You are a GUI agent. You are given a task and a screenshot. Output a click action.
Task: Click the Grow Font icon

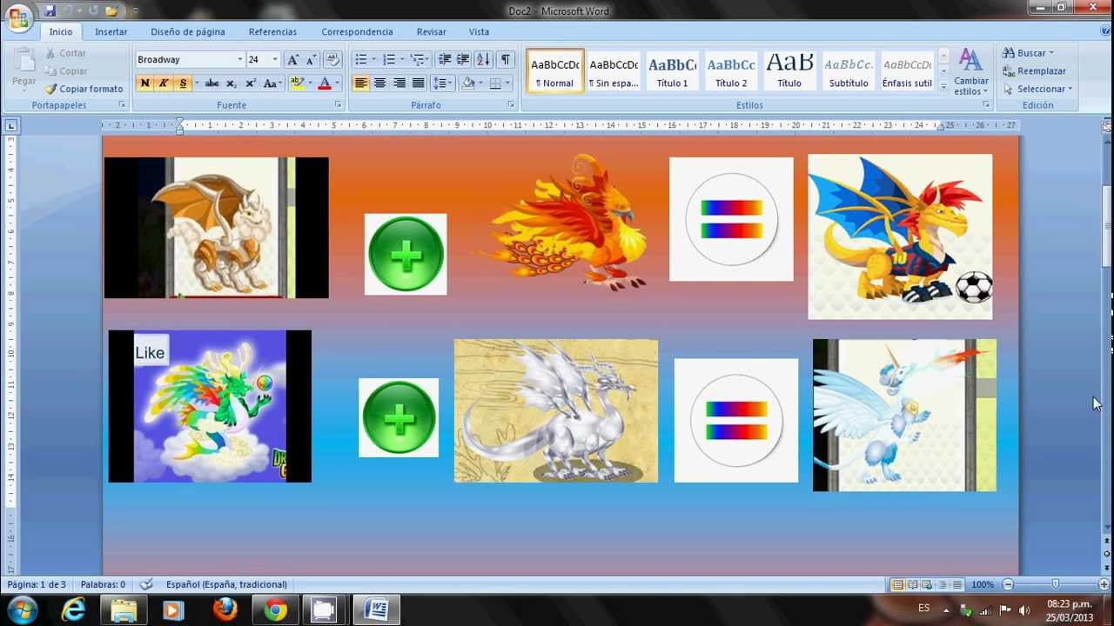[292, 59]
